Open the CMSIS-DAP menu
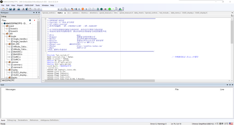234x125 pixels. pyautogui.click(x=29, y=5)
